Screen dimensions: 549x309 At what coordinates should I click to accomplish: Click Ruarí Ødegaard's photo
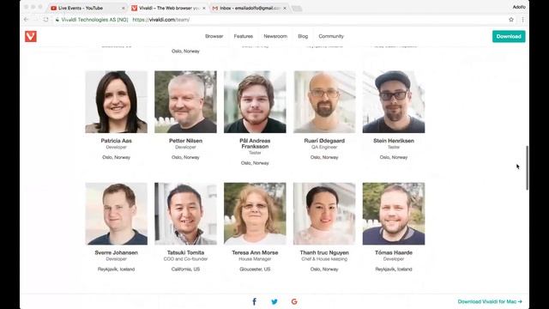click(x=324, y=102)
